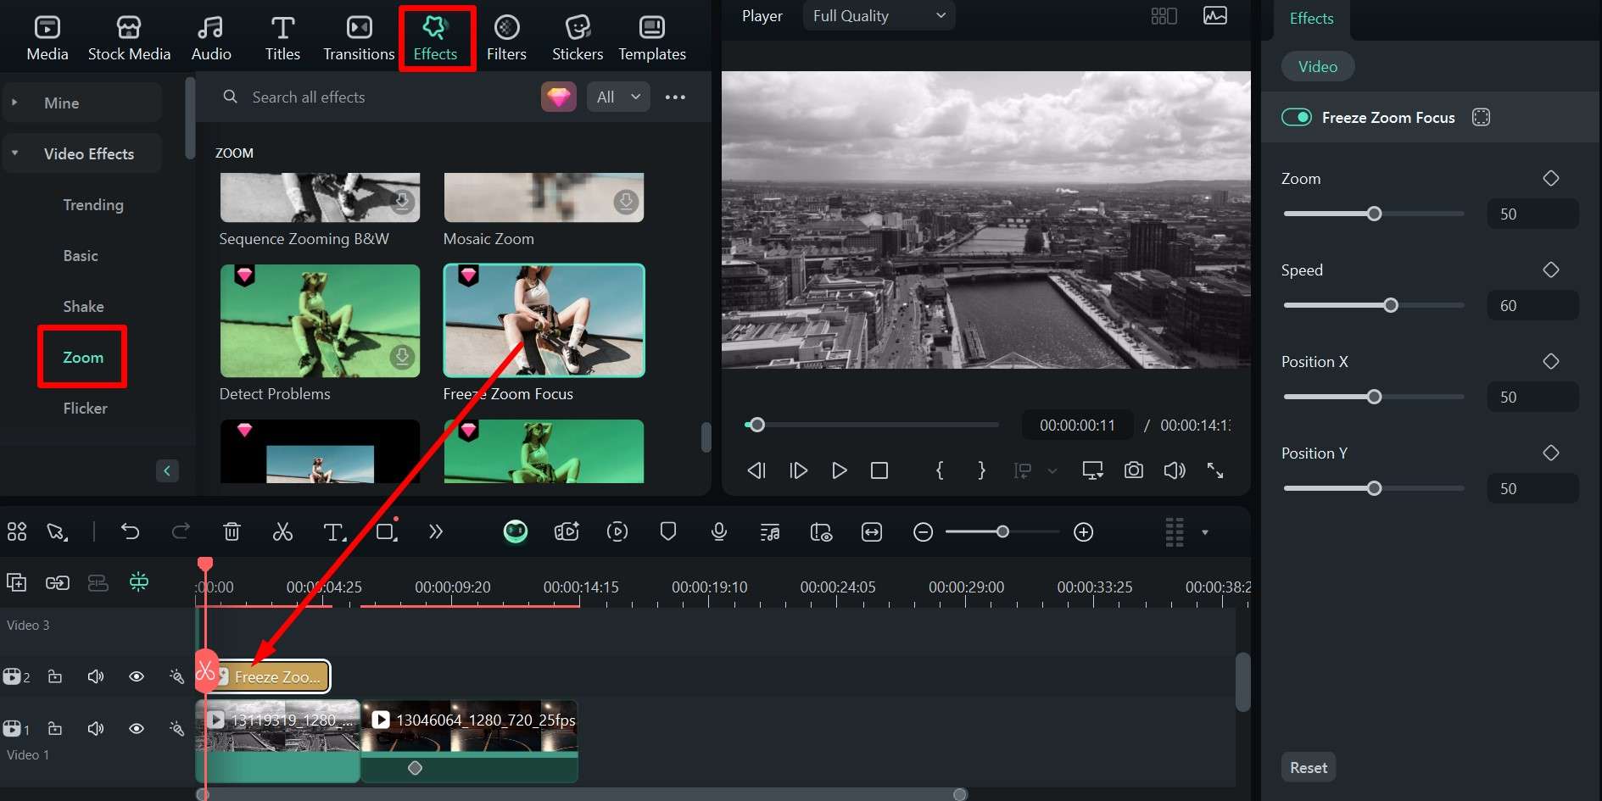The image size is (1602, 801).
Task: Expand the player to fullscreen
Action: click(1215, 470)
